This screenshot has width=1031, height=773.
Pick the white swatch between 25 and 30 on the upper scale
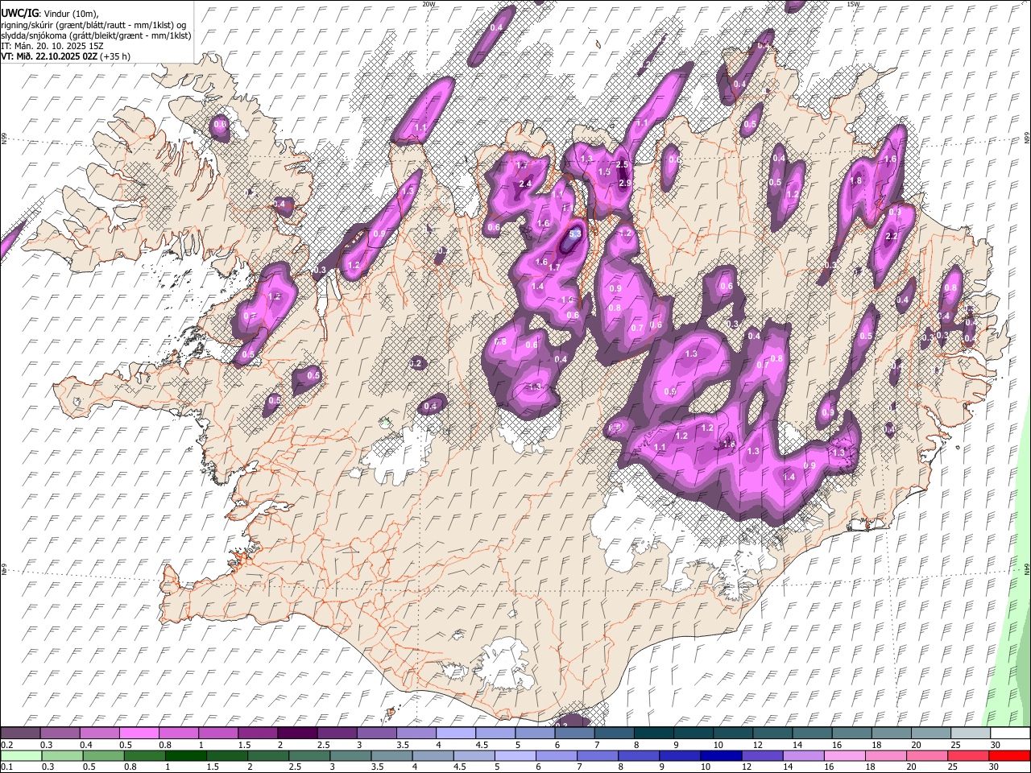(x=970, y=733)
